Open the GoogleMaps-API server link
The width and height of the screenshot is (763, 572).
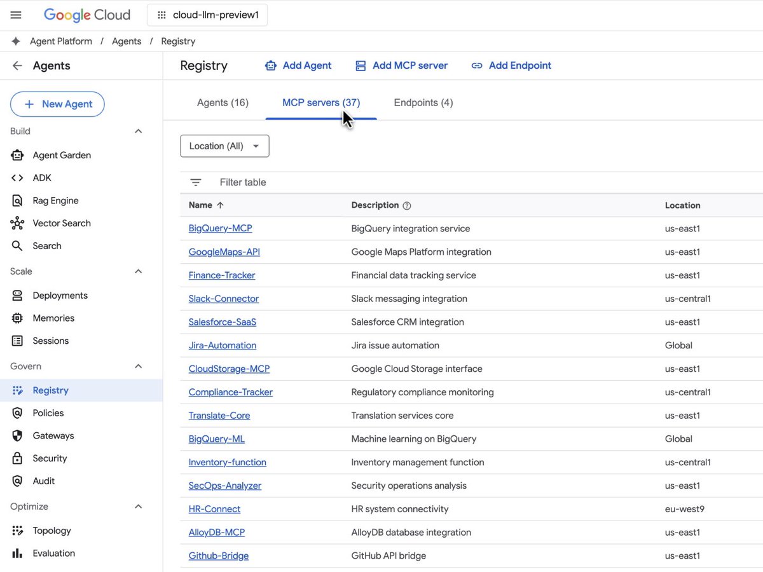(224, 252)
